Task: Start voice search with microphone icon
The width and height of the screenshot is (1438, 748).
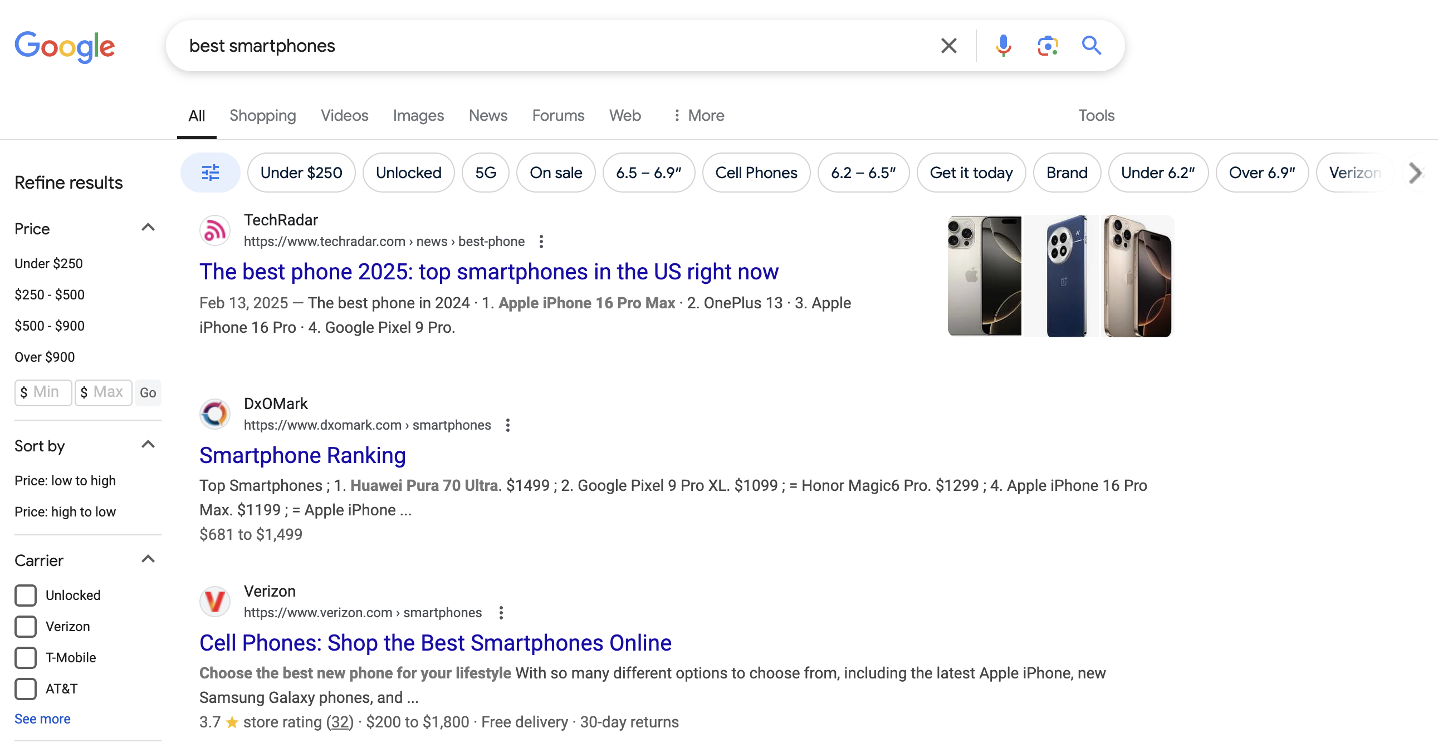Action: click(x=1003, y=46)
